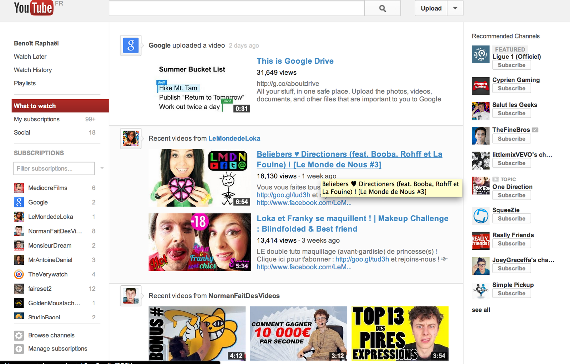
Task: Click the YouTube logo
Action: coord(34,8)
